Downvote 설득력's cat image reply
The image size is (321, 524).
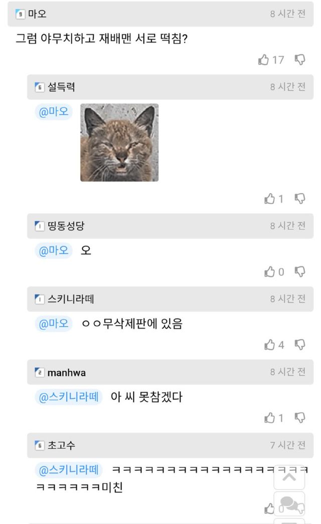[300, 199]
